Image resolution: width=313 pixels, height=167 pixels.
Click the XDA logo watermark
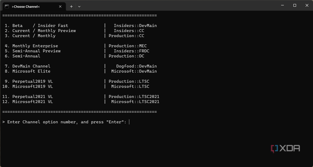tap(285, 149)
